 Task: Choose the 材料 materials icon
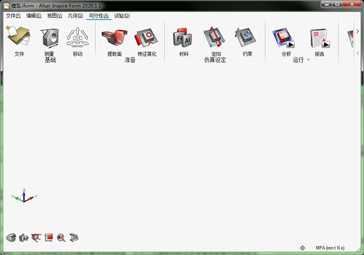183,38
